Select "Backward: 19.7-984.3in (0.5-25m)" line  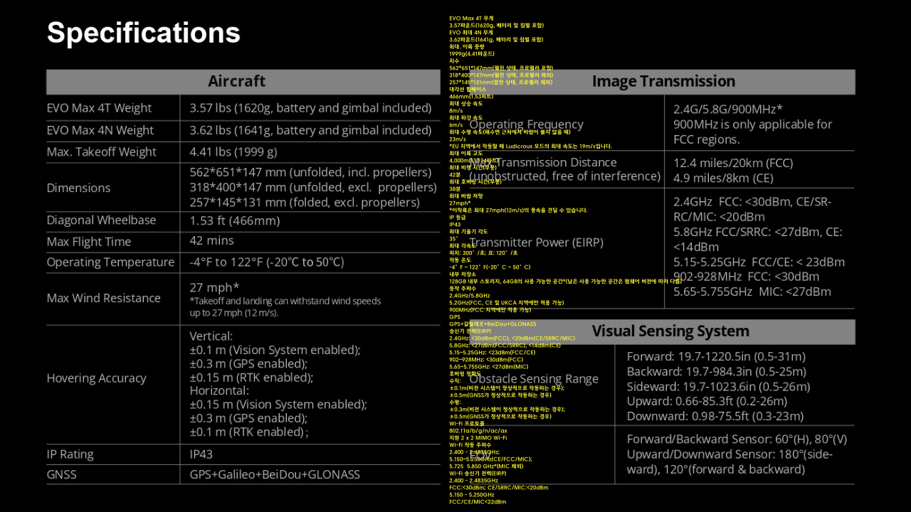pos(716,371)
